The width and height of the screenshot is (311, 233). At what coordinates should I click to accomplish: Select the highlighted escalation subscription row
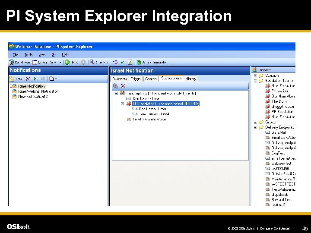point(166,104)
